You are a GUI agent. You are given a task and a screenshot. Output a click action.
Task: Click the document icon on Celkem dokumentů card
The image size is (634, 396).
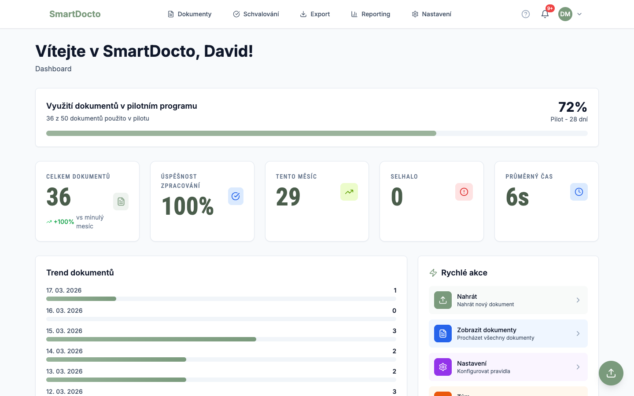pos(121,201)
